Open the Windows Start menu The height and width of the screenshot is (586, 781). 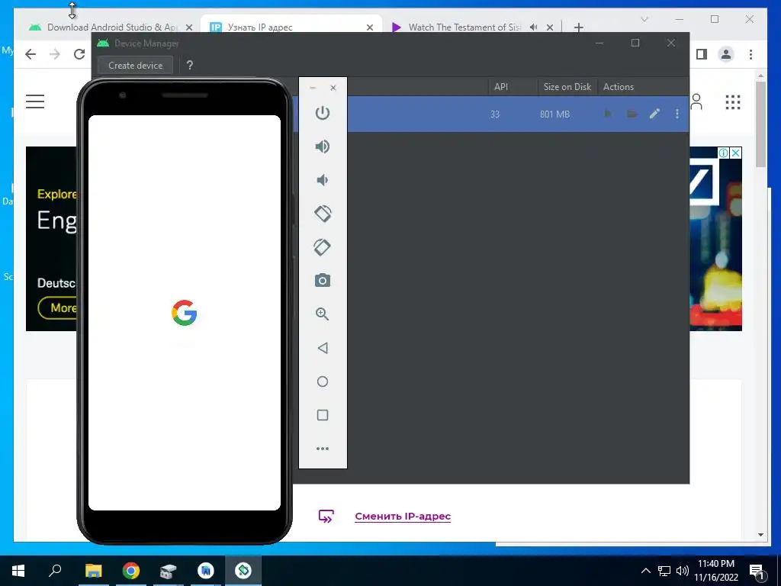[18, 571]
